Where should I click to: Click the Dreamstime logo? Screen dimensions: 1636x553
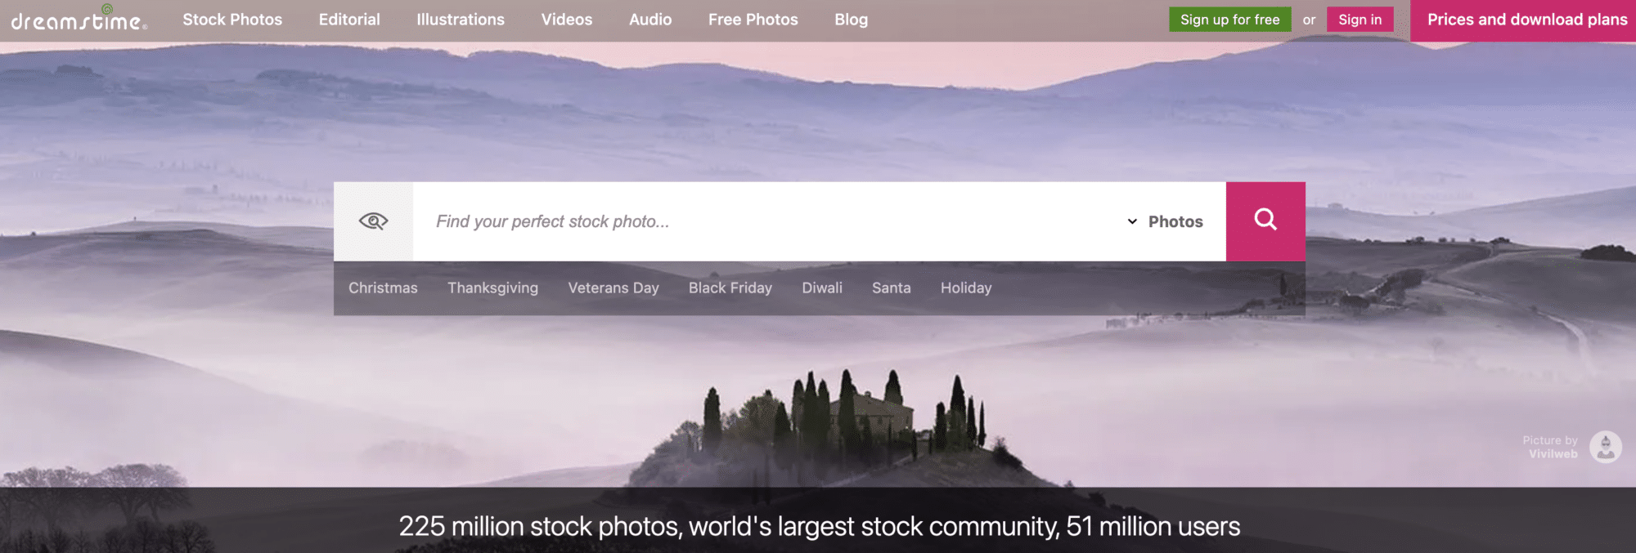tap(79, 19)
